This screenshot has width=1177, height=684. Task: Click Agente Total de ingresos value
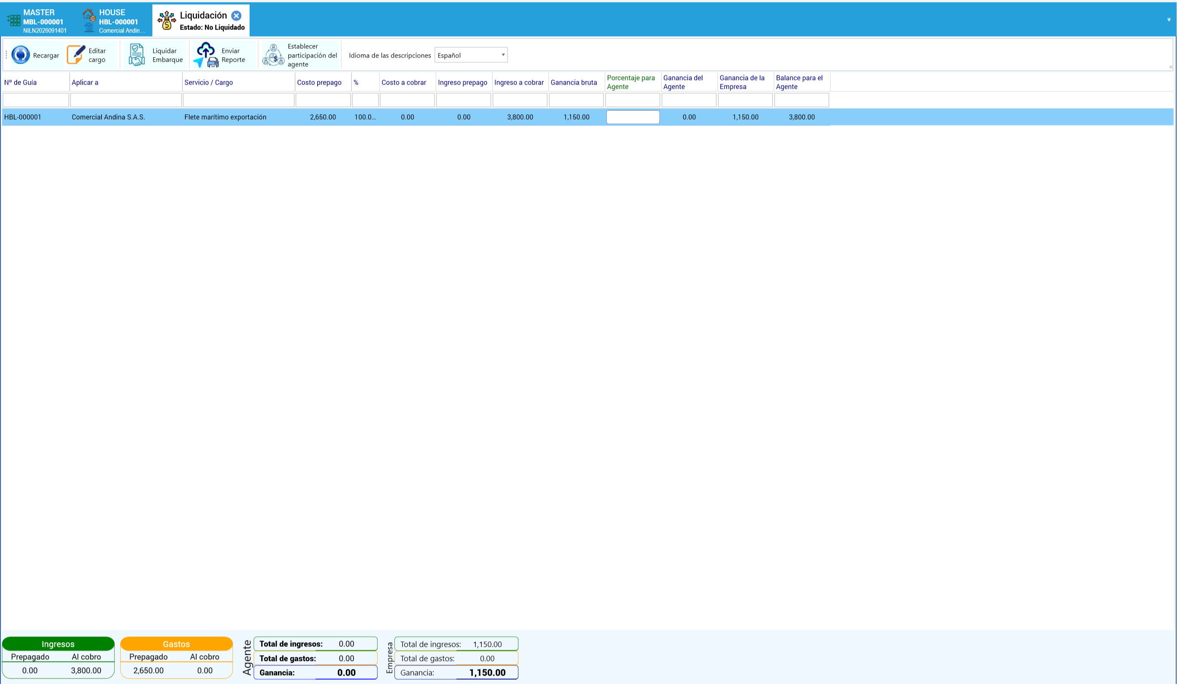click(346, 644)
